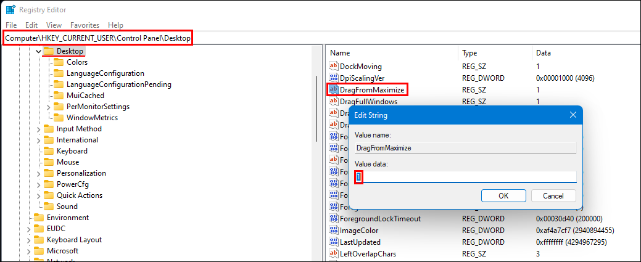
Task: Expand the International key
Action: point(39,140)
